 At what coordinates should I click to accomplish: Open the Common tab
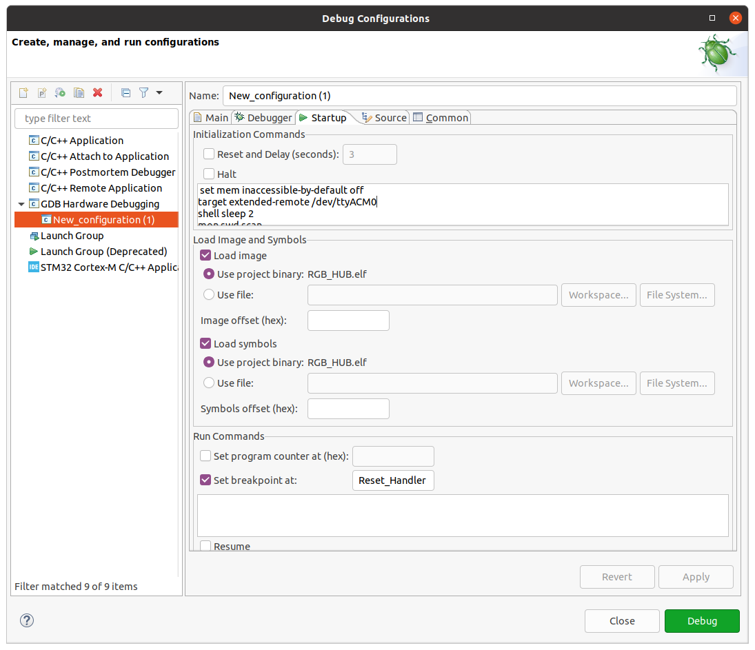coord(441,118)
